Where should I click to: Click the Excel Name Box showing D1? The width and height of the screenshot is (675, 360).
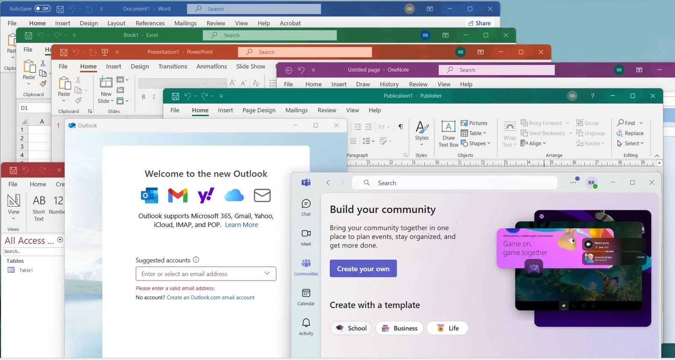tap(34, 108)
